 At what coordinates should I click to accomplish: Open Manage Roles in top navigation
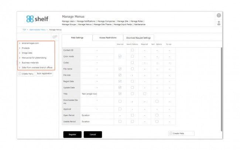(137, 21)
